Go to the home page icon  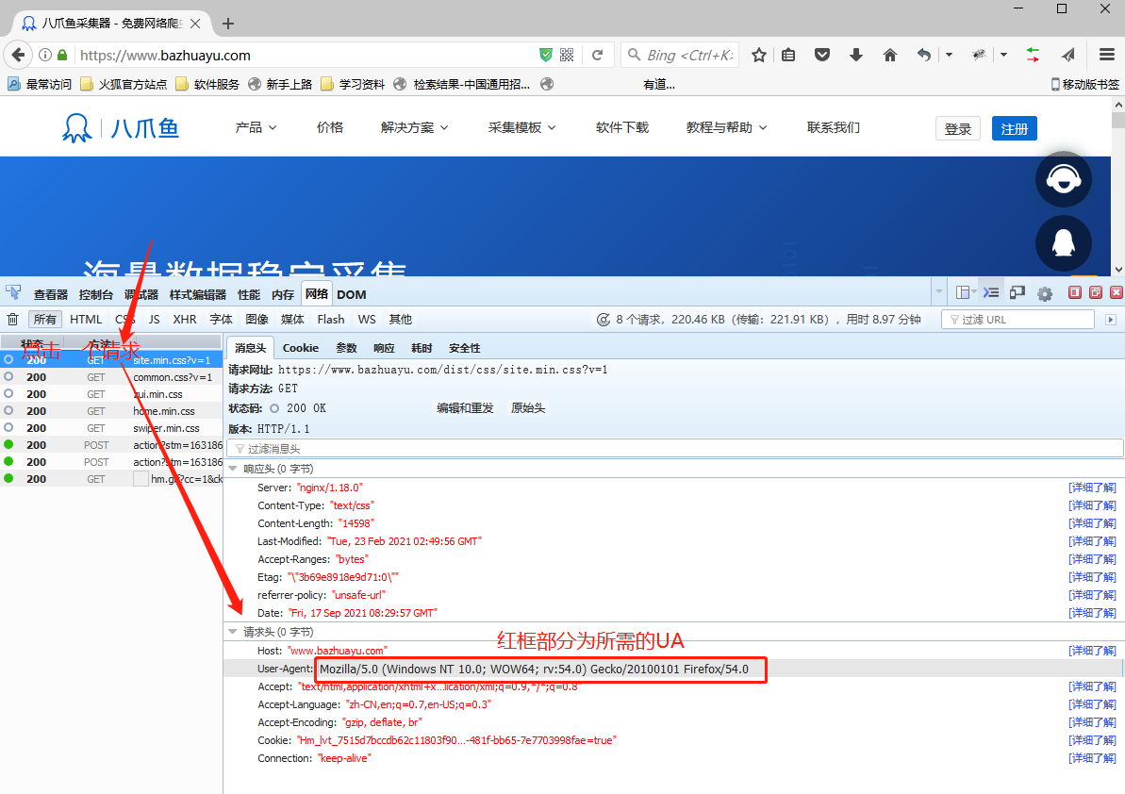[x=889, y=56]
